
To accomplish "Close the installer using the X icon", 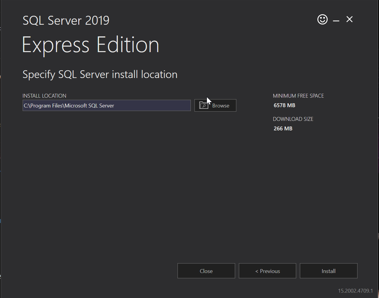I will [350, 19].
